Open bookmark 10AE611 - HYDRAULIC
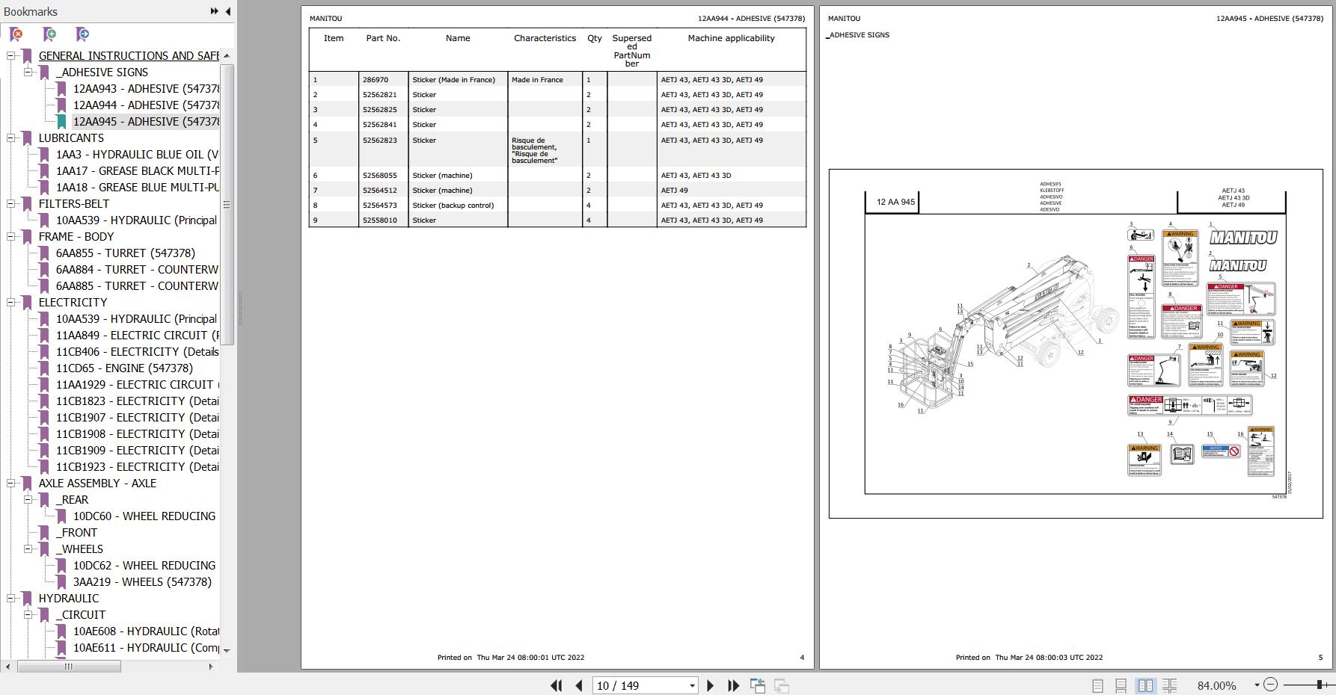 [146, 648]
